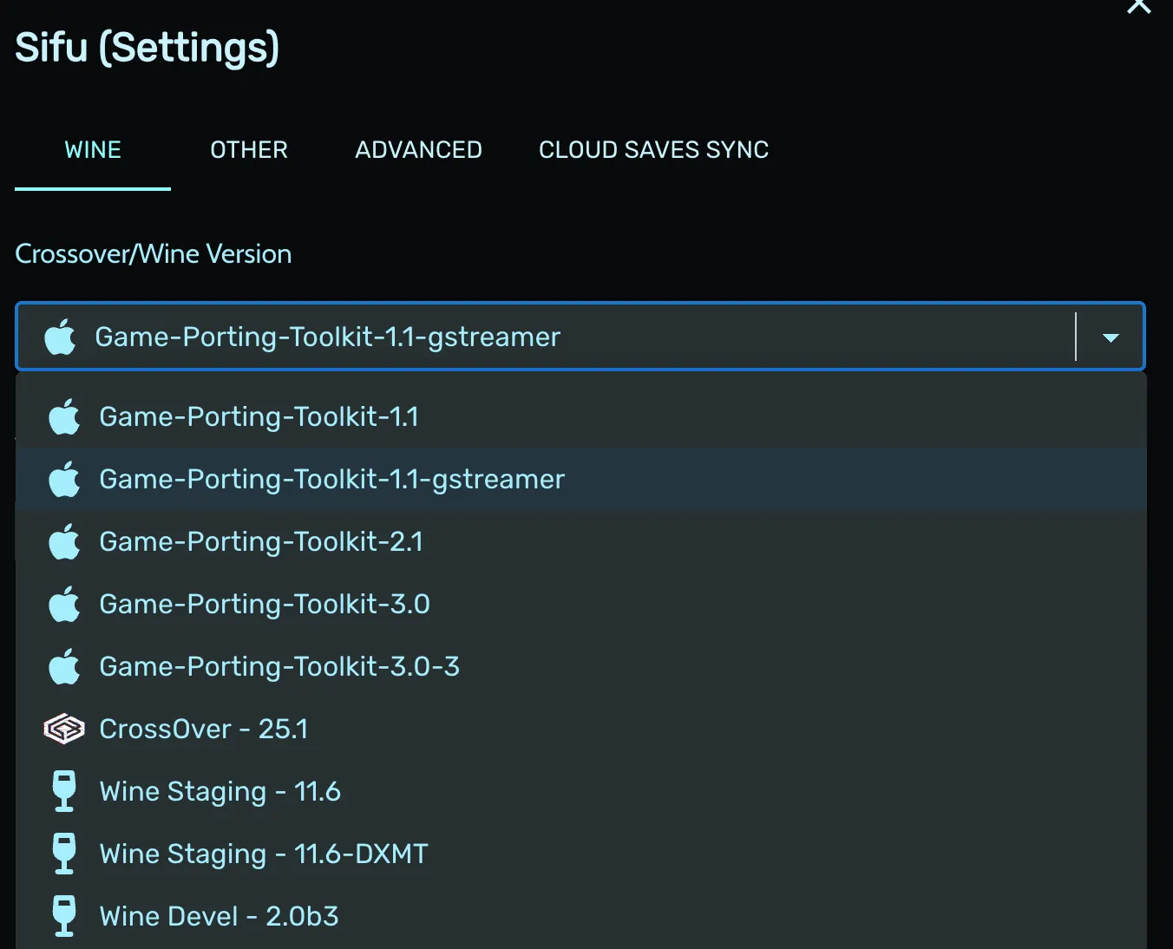This screenshot has height=949, width=1173.
Task: Click Apple icon in selected version field
Action: coord(60,337)
